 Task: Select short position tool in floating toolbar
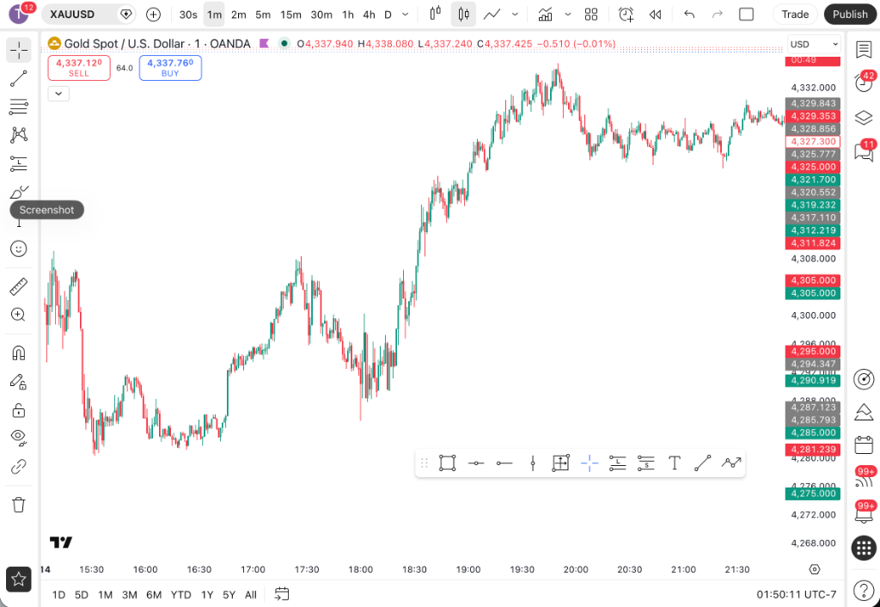tap(646, 463)
